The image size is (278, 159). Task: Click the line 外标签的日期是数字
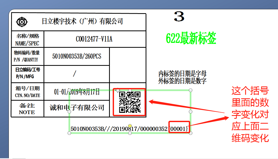182,81
